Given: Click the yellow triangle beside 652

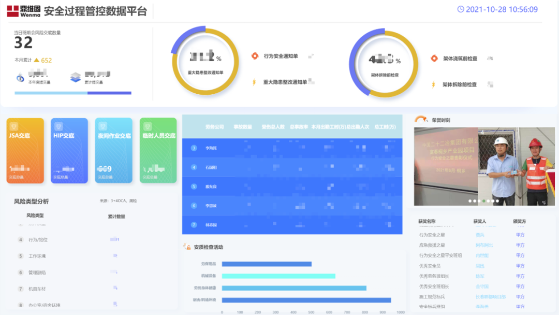Looking at the screenshot, I should [36, 60].
